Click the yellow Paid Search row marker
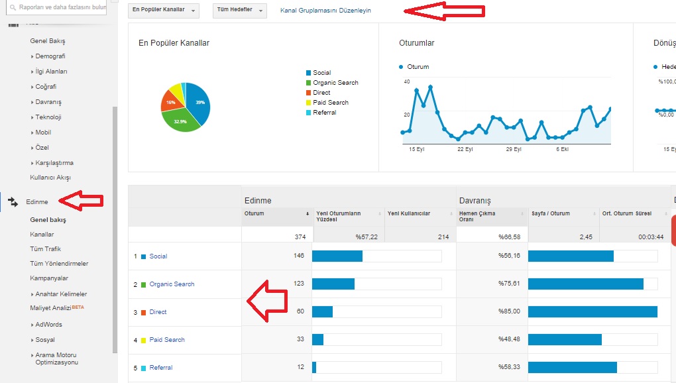The width and height of the screenshot is (676, 383). (143, 340)
